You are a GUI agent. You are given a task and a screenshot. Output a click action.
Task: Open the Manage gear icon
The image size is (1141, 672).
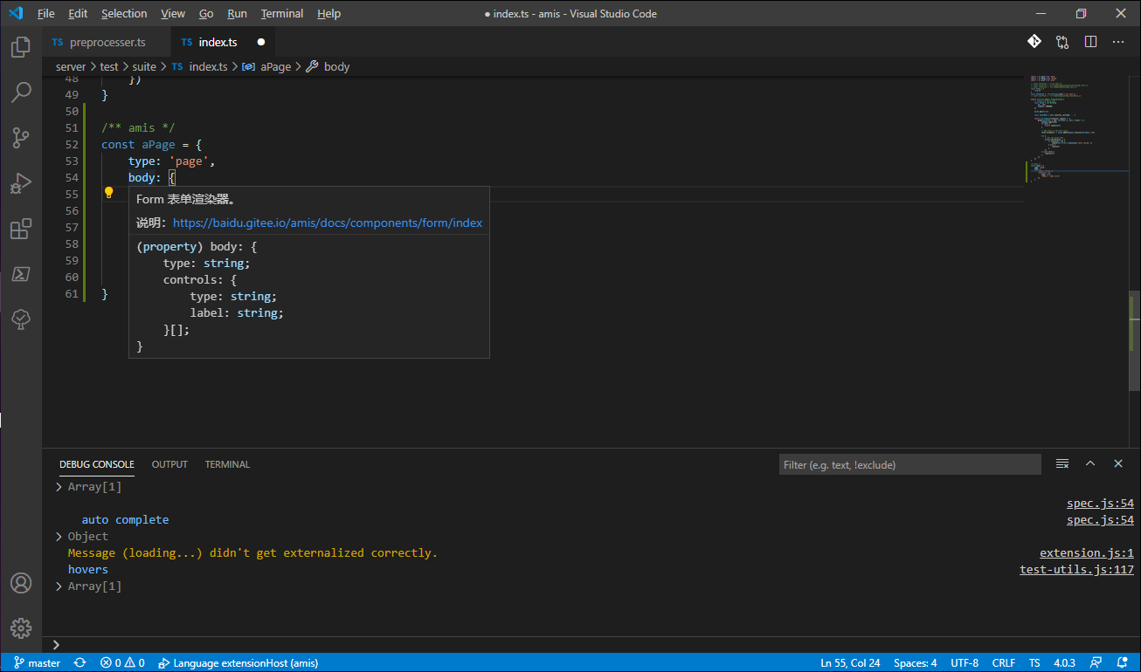pos(21,627)
